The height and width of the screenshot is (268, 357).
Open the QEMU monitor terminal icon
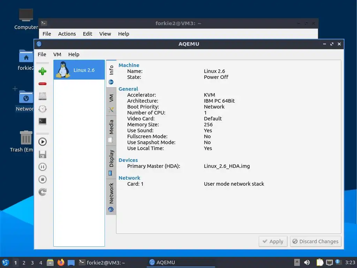point(42,121)
